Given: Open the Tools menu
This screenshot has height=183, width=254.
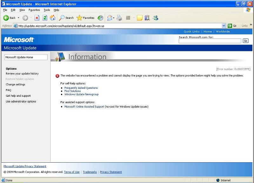Looking at the screenshot, I should coord(47,10).
